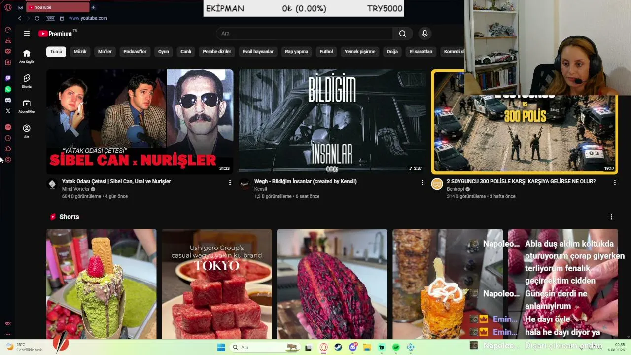Open browser settings gear in Opera sidebar
The height and width of the screenshot is (355, 631).
pyautogui.click(x=8, y=160)
